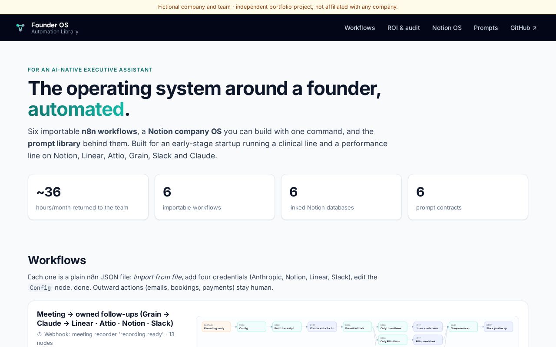Click the Workflows section heading
Image resolution: width=556 pixels, height=347 pixels.
tap(57, 260)
